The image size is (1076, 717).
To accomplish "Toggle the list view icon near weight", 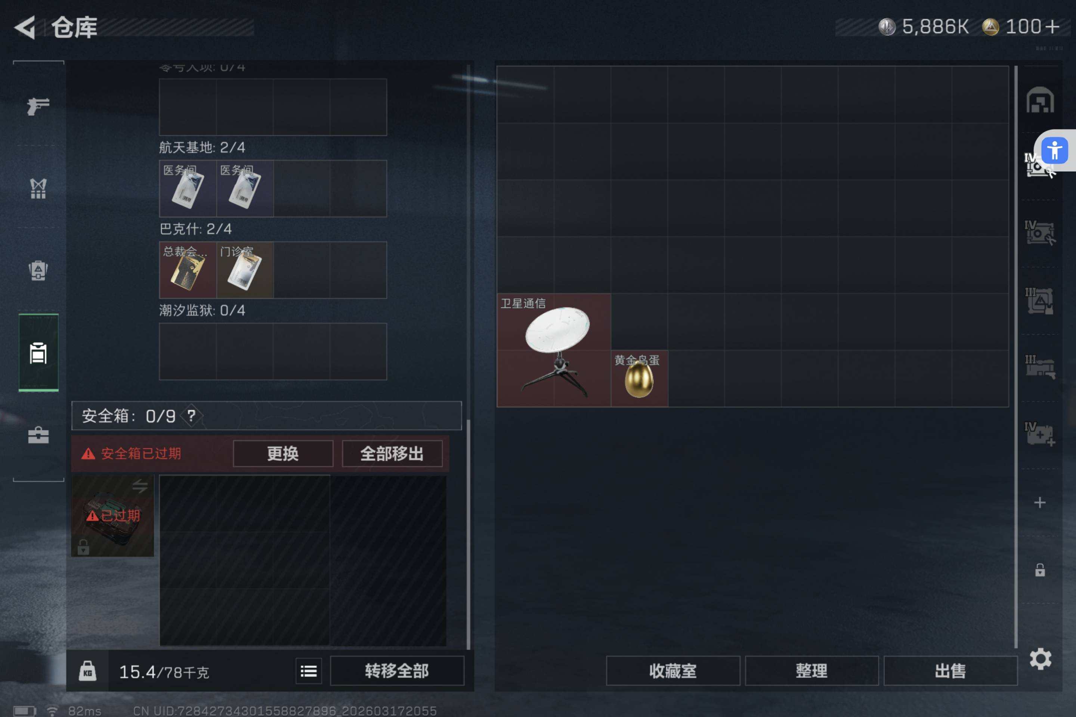I will click(x=309, y=671).
